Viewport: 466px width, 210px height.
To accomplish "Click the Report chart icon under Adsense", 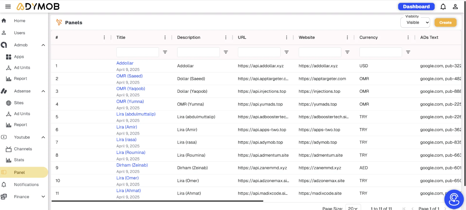I will click(8, 125).
